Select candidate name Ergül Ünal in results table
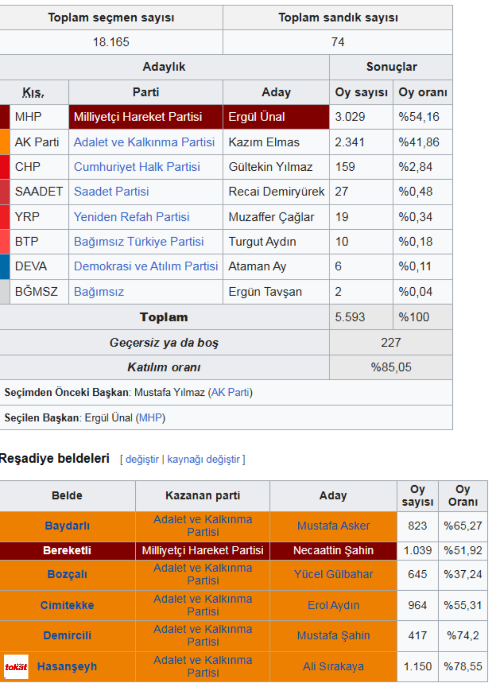 (256, 117)
